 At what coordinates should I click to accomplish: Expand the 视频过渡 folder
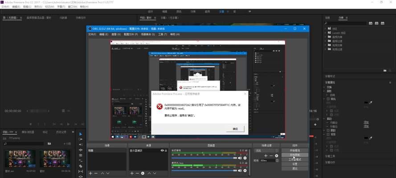pos(325,49)
